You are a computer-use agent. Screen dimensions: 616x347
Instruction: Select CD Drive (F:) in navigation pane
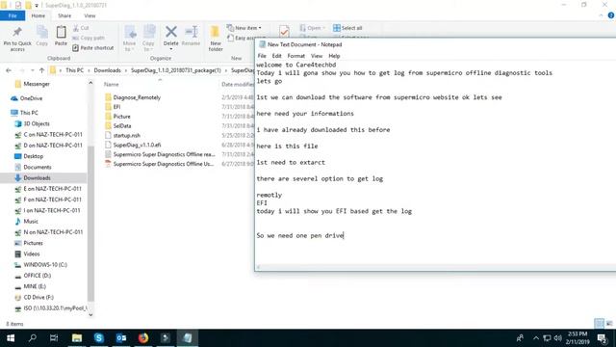click(x=38, y=297)
